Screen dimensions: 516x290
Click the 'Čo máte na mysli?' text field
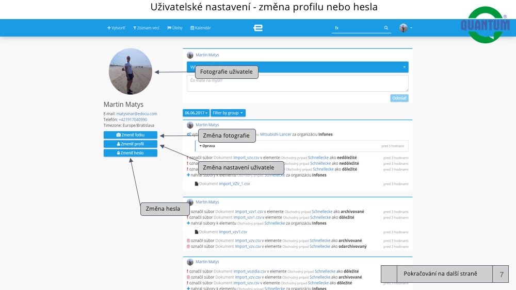point(297,83)
